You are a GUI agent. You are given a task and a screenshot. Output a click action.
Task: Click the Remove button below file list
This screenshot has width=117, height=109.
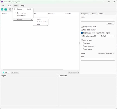pos(15,72)
